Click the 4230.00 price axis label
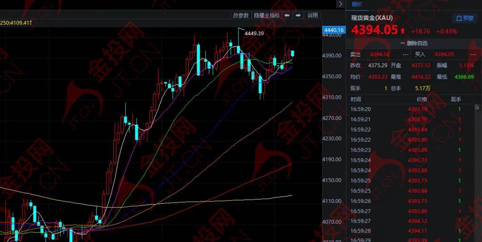This screenshot has width=482, height=242. click(332, 139)
